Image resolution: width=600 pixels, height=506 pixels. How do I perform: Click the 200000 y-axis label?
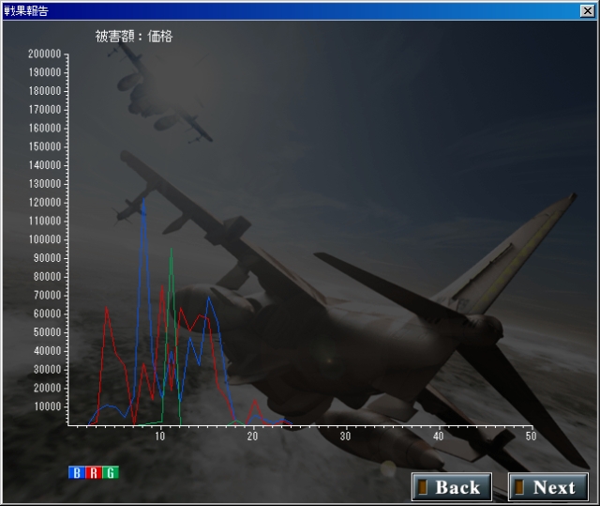tap(45, 54)
